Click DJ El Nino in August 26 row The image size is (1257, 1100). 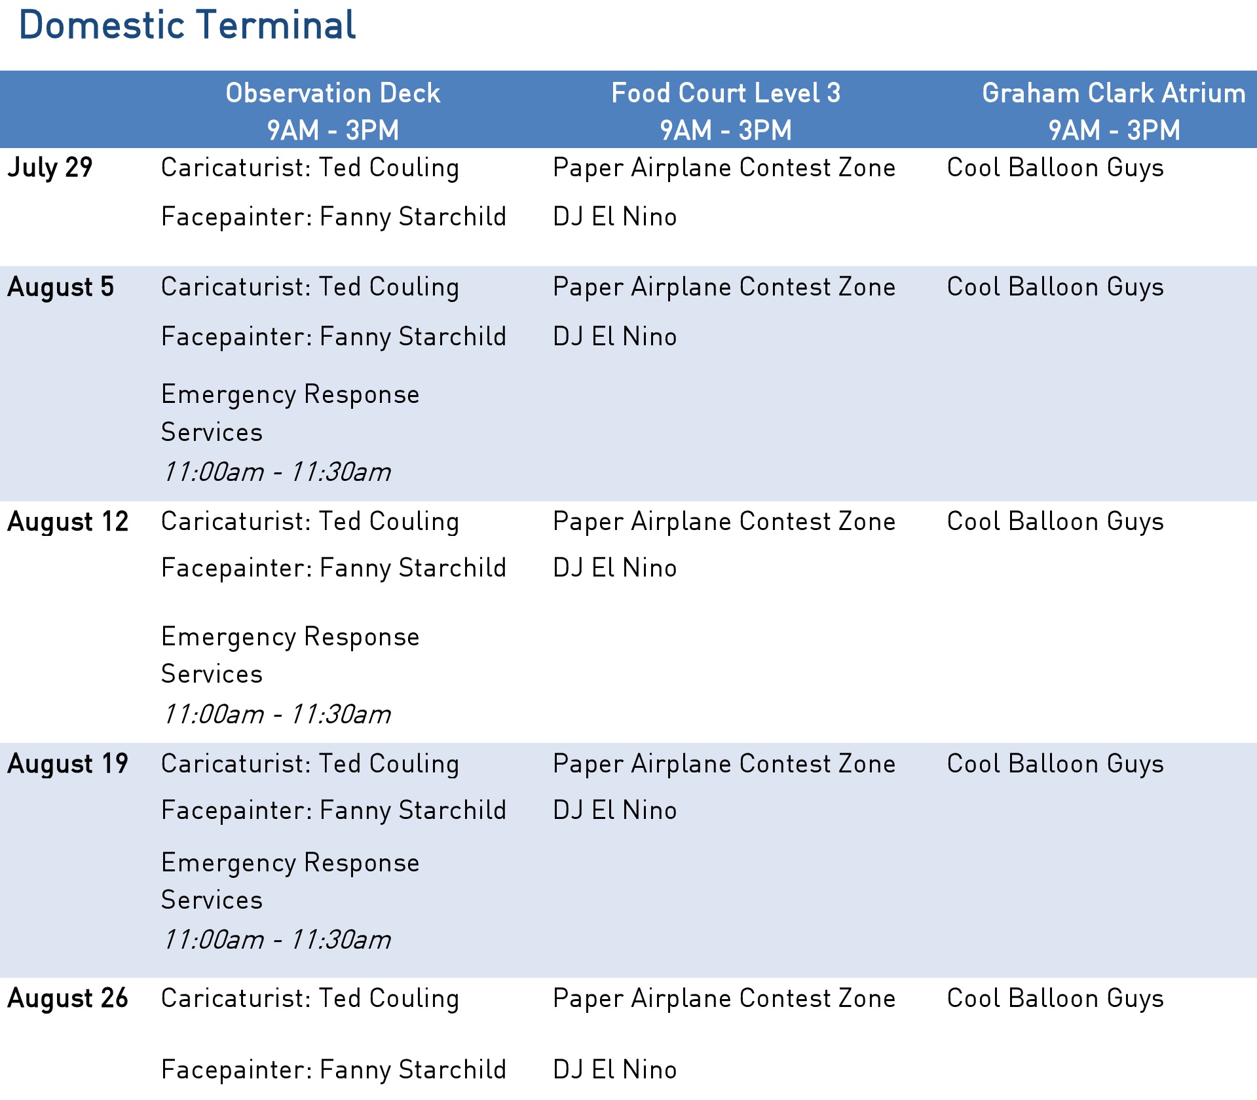point(614,1070)
